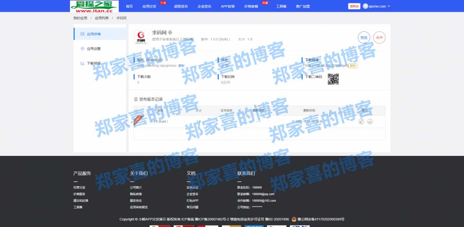Open the 推广加盟 nav item
Screen dimensions: 464x227
point(303,6)
